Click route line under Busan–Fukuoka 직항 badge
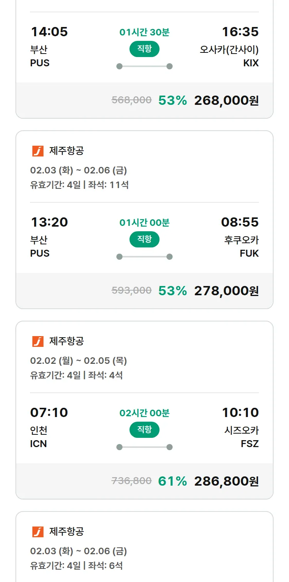 pyautogui.click(x=144, y=257)
